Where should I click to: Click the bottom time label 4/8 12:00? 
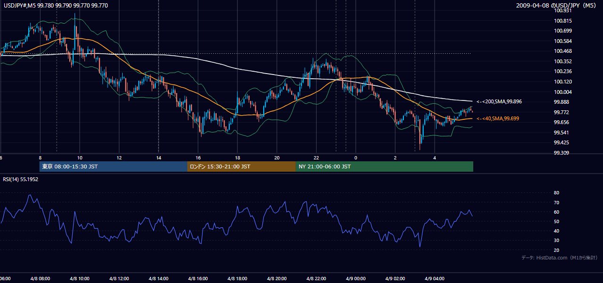(119, 279)
